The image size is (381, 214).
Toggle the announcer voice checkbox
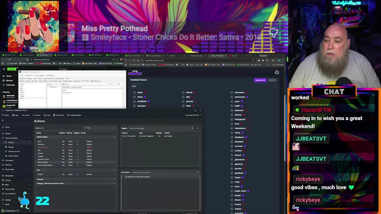click(x=247, y=97)
